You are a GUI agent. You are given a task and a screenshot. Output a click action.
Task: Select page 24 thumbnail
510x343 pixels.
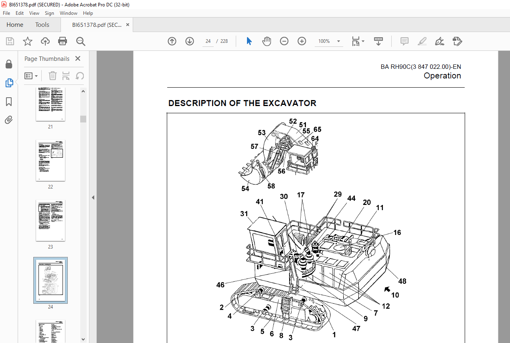click(x=51, y=280)
